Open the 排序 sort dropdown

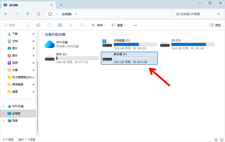[x=98, y=25]
